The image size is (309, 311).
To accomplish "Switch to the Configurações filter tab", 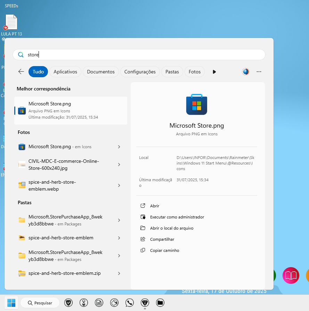I will 140,72.
